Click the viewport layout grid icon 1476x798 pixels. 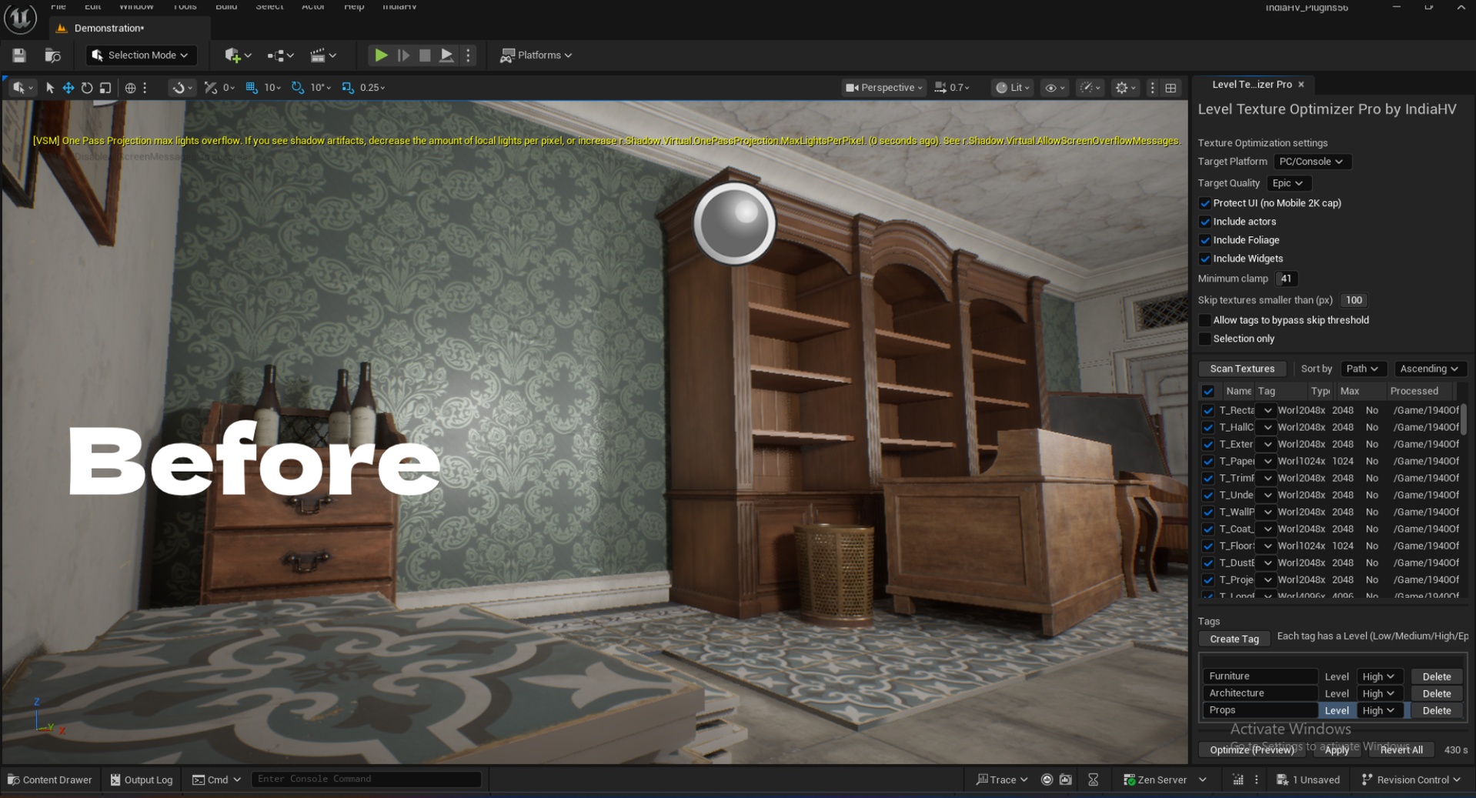pos(1171,88)
